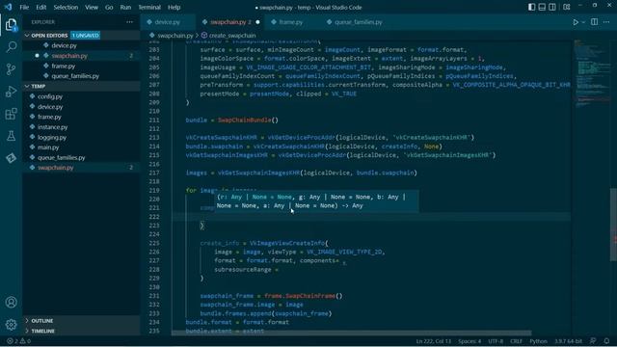Select queue_families.py in Open Editors

(81, 76)
